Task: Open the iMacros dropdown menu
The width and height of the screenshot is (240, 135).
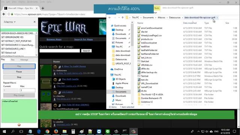Action: coord(10,22)
